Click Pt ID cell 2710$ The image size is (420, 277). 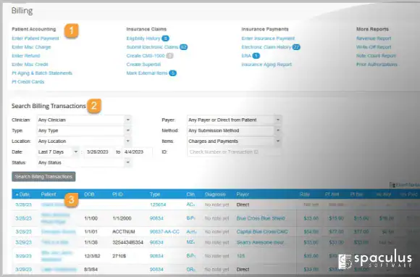[119, 256]
